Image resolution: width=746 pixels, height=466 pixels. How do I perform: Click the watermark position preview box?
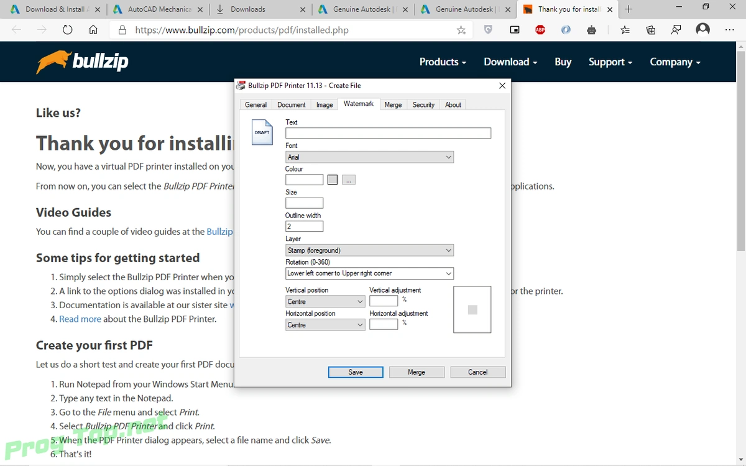(x=472, y=309)
